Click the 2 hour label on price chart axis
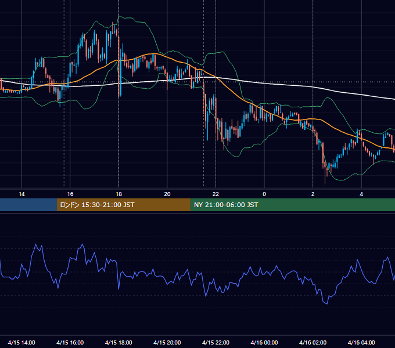 click(313, 194)
